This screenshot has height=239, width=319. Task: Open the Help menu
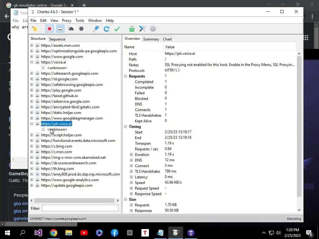[110, 21]
